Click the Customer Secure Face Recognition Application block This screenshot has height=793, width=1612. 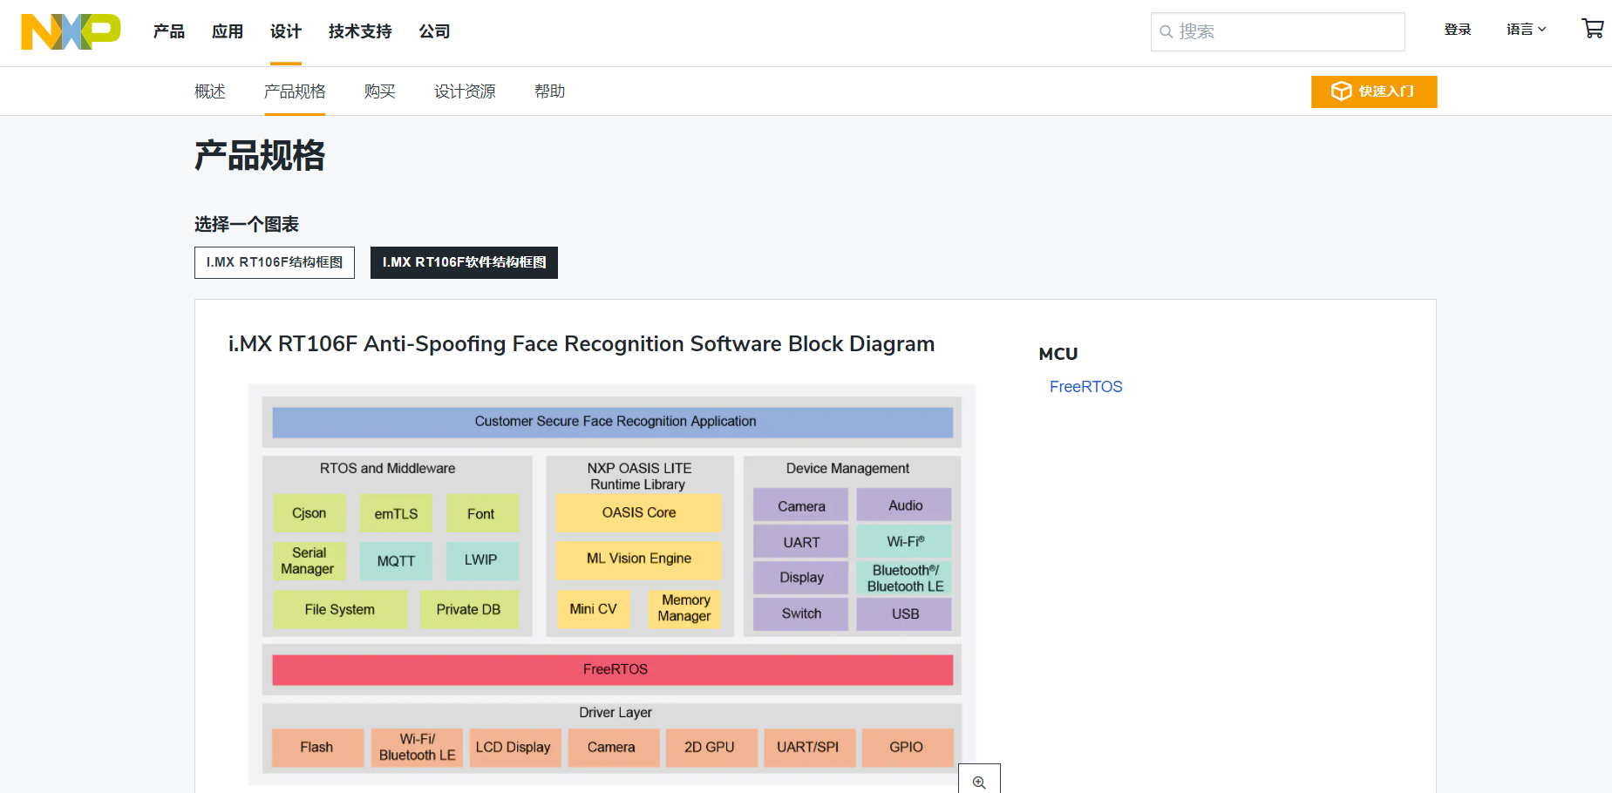[613, 422]
